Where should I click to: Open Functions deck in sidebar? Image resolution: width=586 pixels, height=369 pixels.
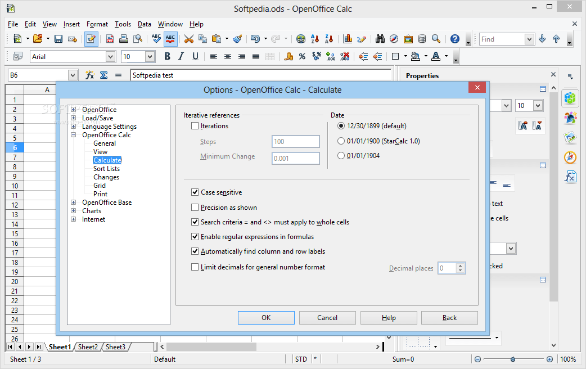570,176
